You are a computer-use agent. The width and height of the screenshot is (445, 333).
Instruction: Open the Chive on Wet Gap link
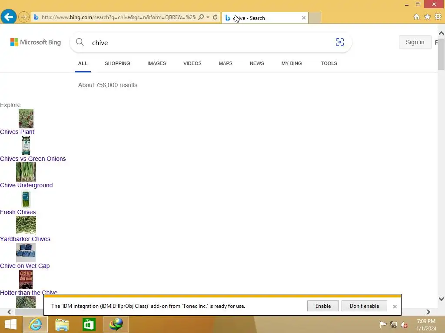(x=25, y=266)
